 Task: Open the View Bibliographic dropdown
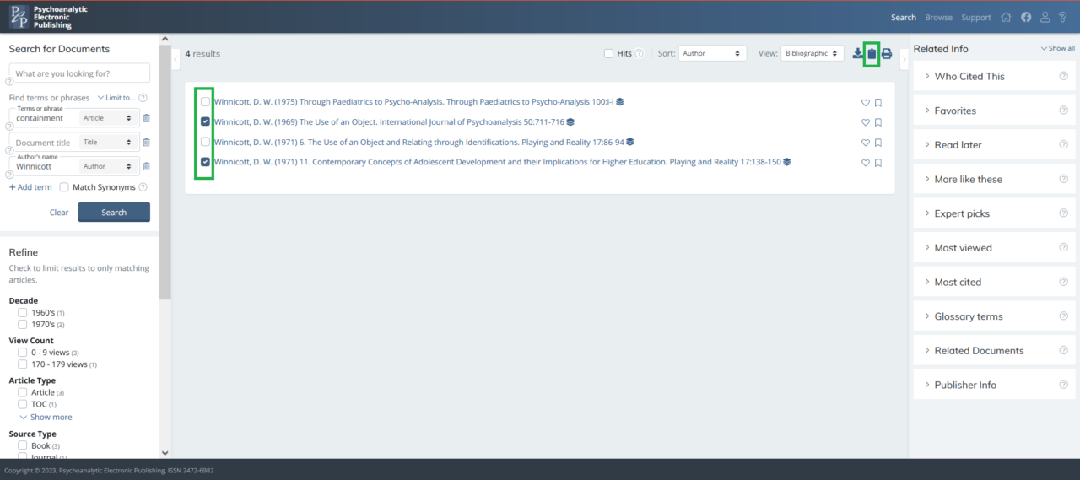813,53
